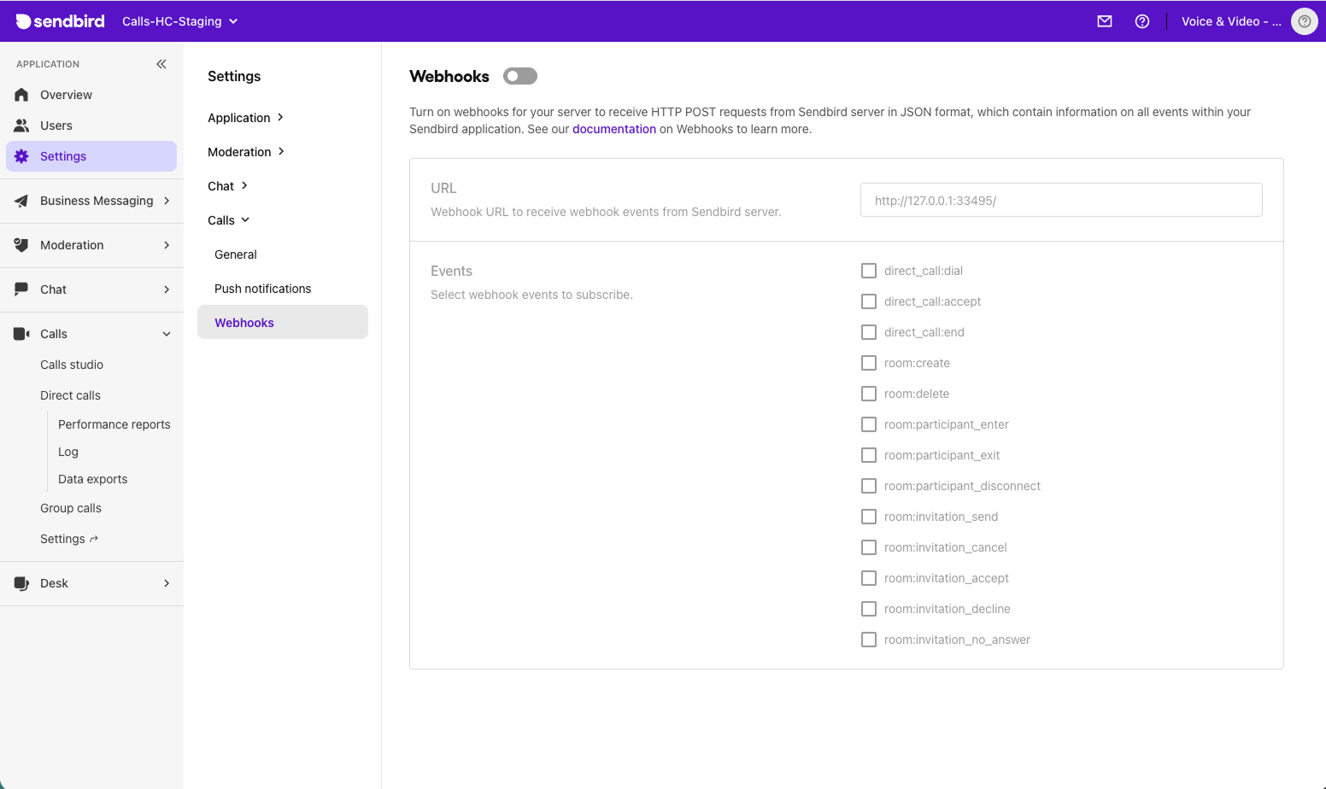Viewport: 1326px width, 789px height.
Task: Check the room:participant_enter event
Action: point(869,424)
